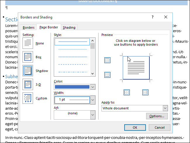Expand the Apply to dropdown

click(165, 108)
